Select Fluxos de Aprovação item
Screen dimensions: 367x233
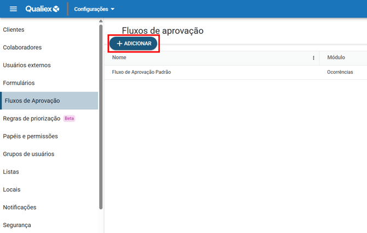point(32,101)
